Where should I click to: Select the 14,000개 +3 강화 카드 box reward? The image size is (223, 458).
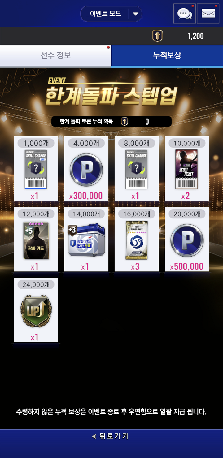[86, 239]
